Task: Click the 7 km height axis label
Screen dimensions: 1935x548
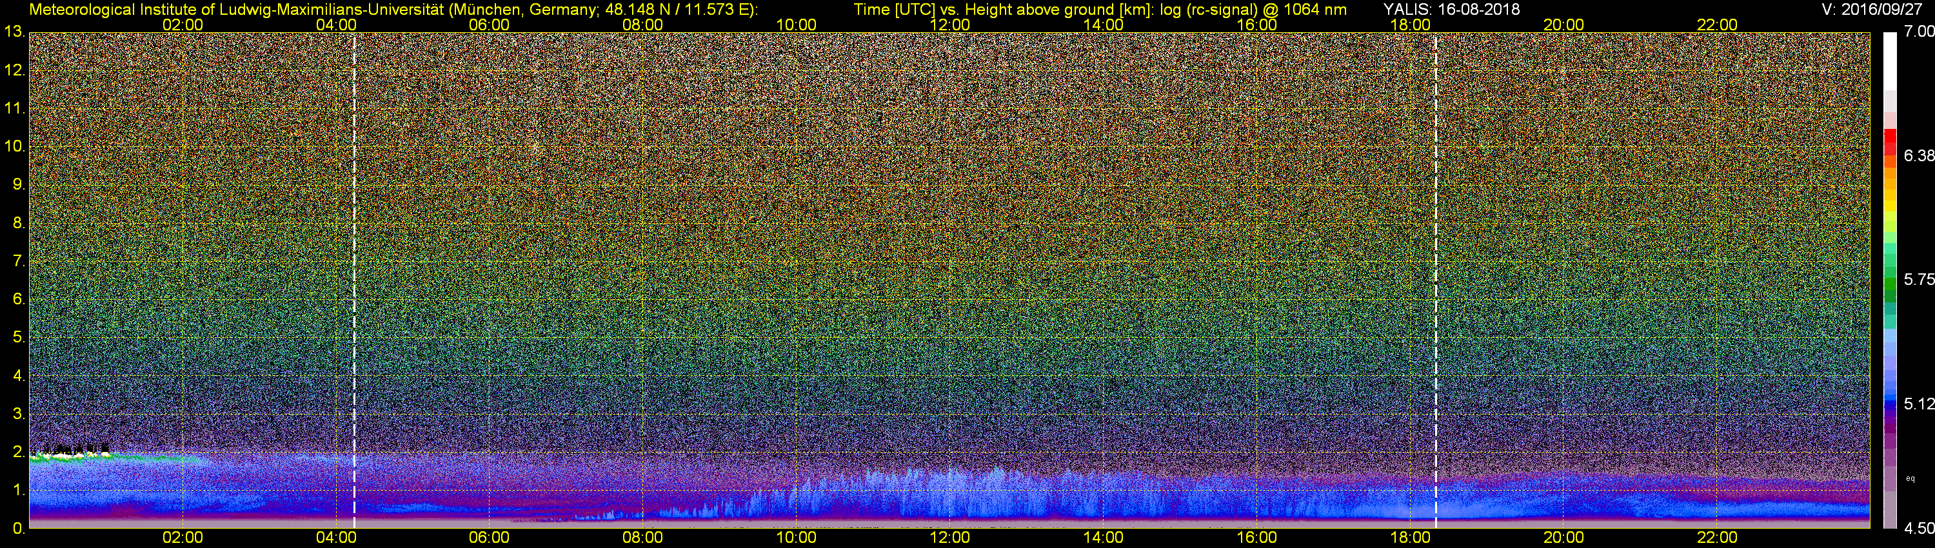Action: [x=18, y=261]
